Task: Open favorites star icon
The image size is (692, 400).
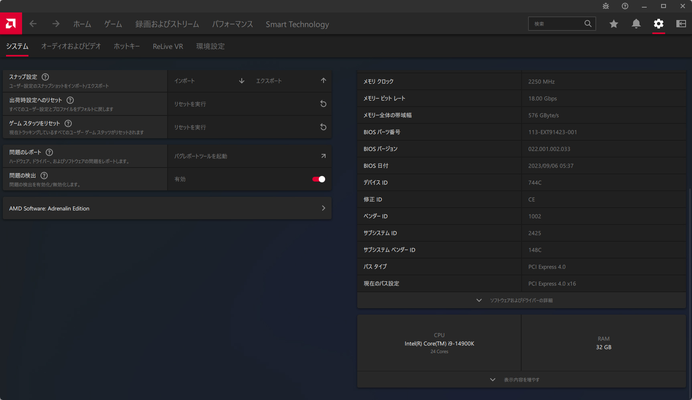Action: 613,24
